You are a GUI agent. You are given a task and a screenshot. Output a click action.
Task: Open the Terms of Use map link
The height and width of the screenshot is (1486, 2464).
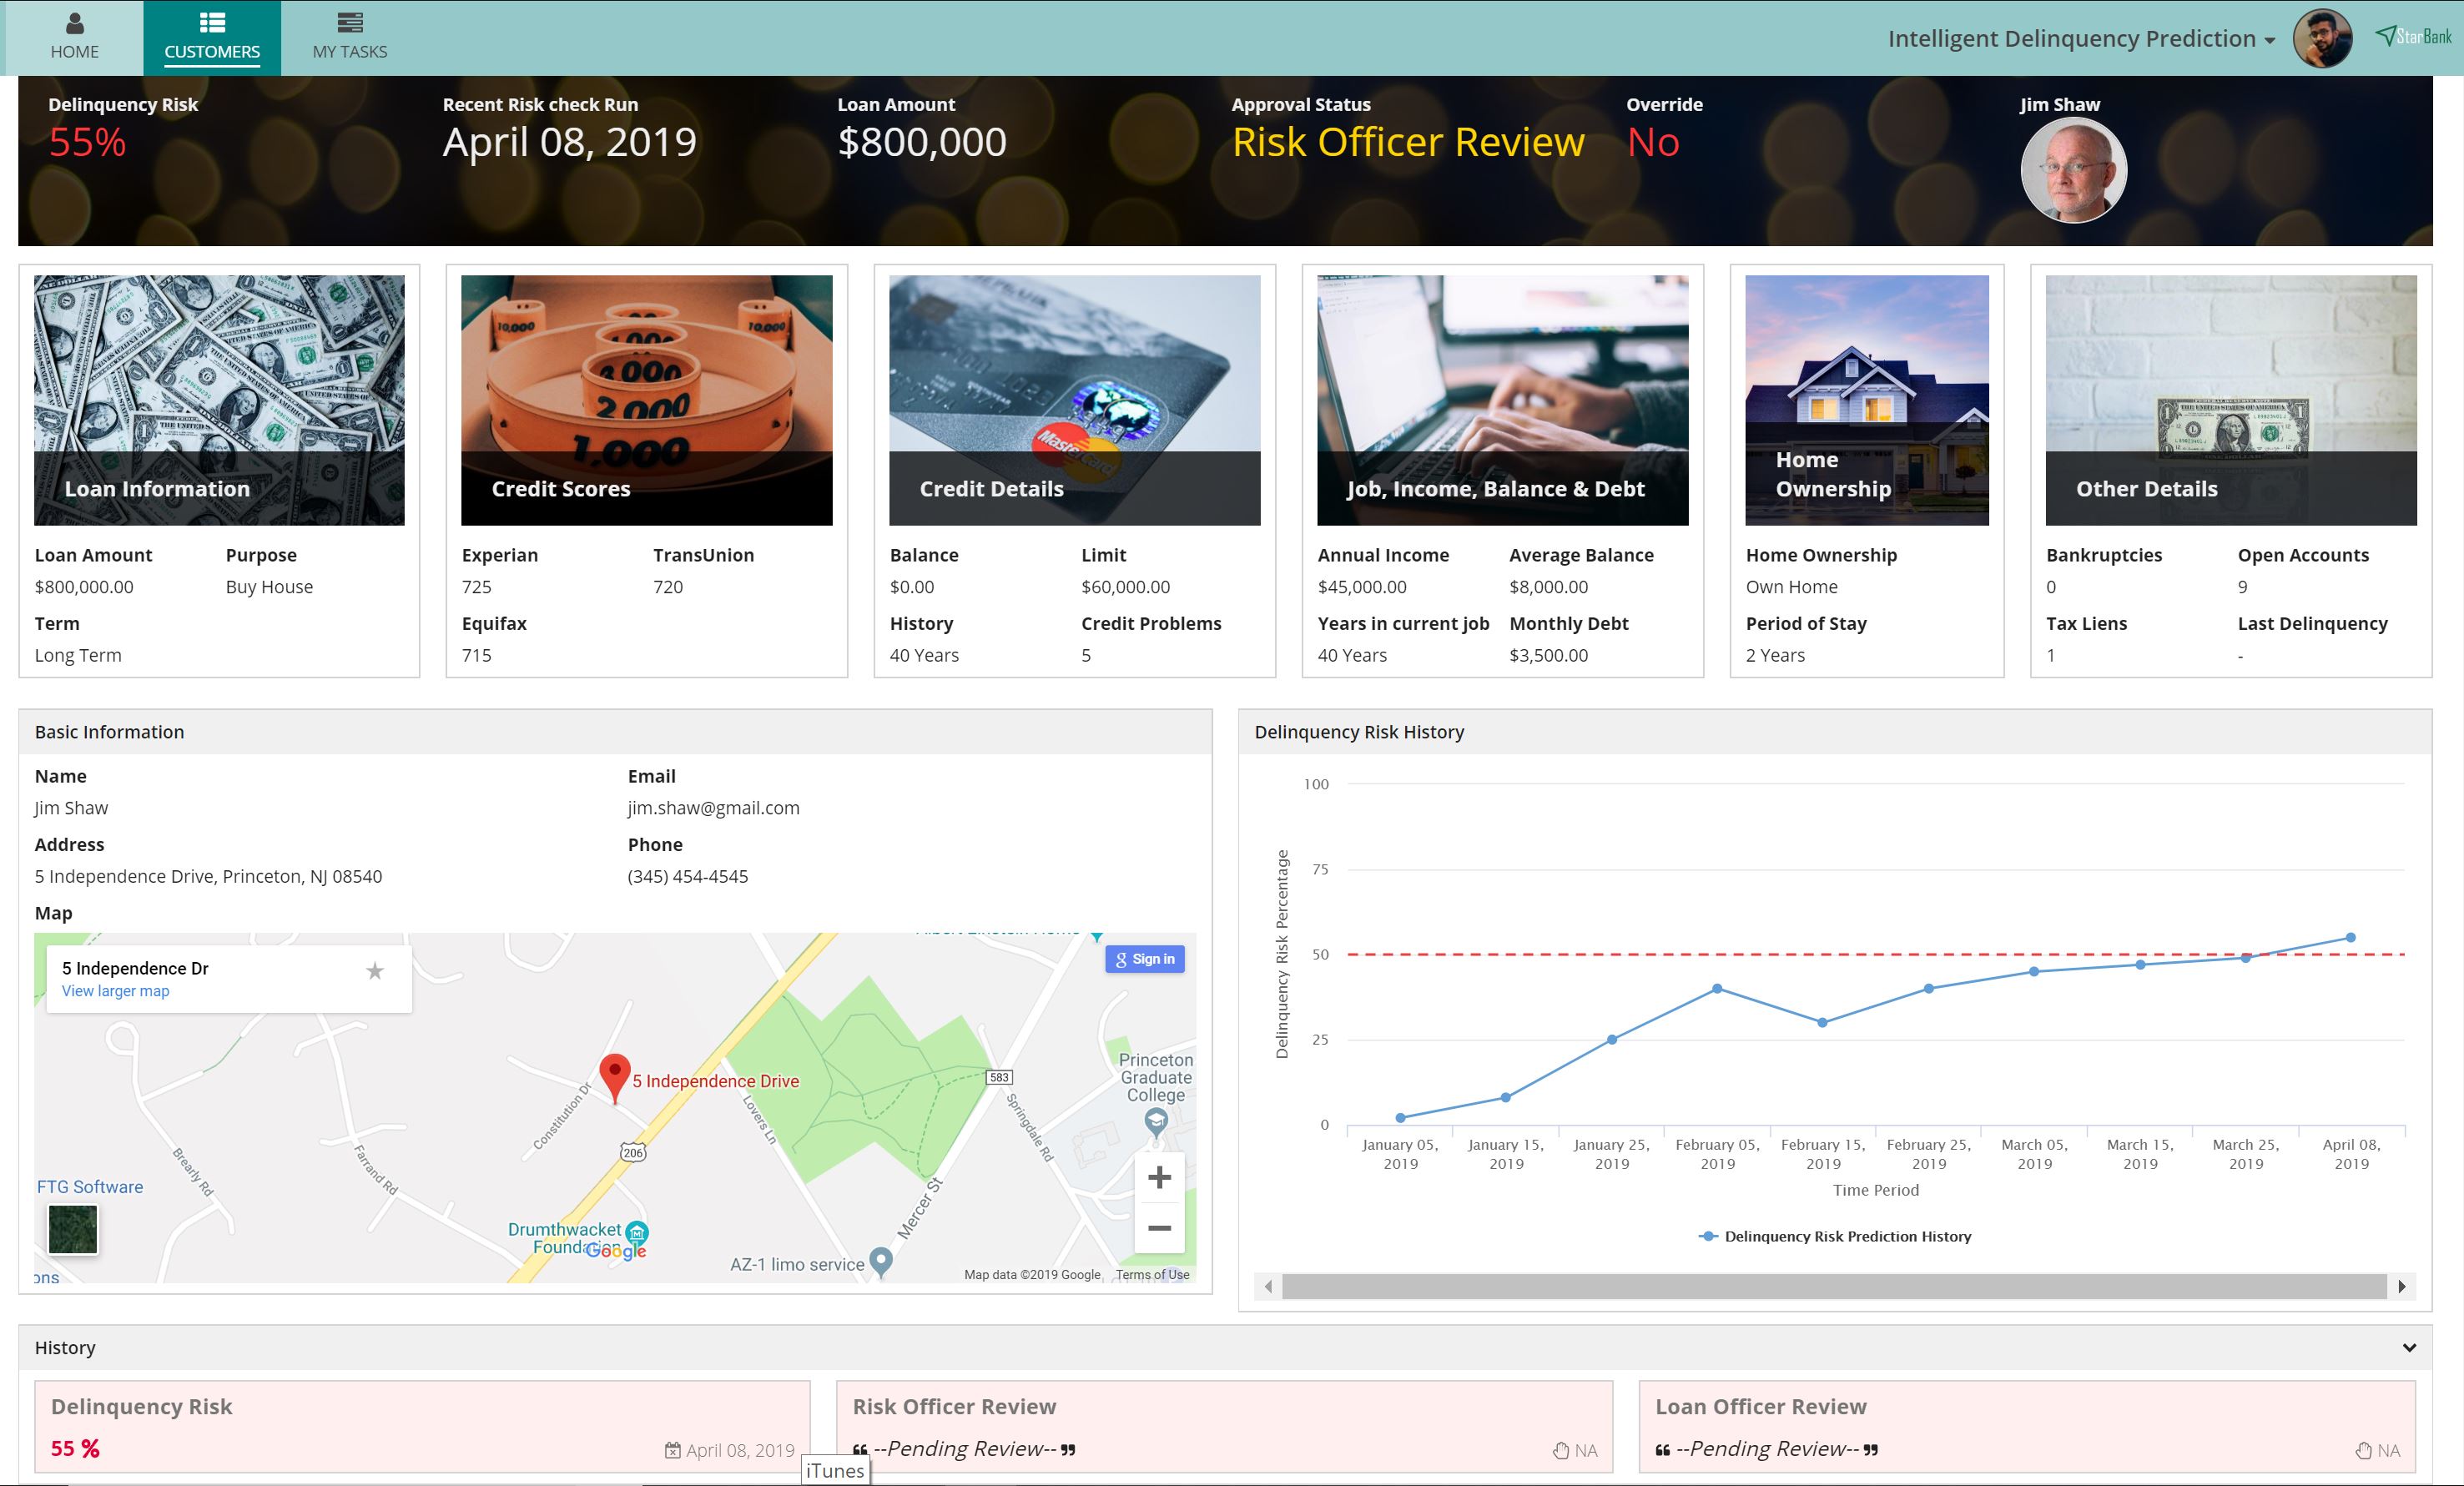click(1152, 1275)
